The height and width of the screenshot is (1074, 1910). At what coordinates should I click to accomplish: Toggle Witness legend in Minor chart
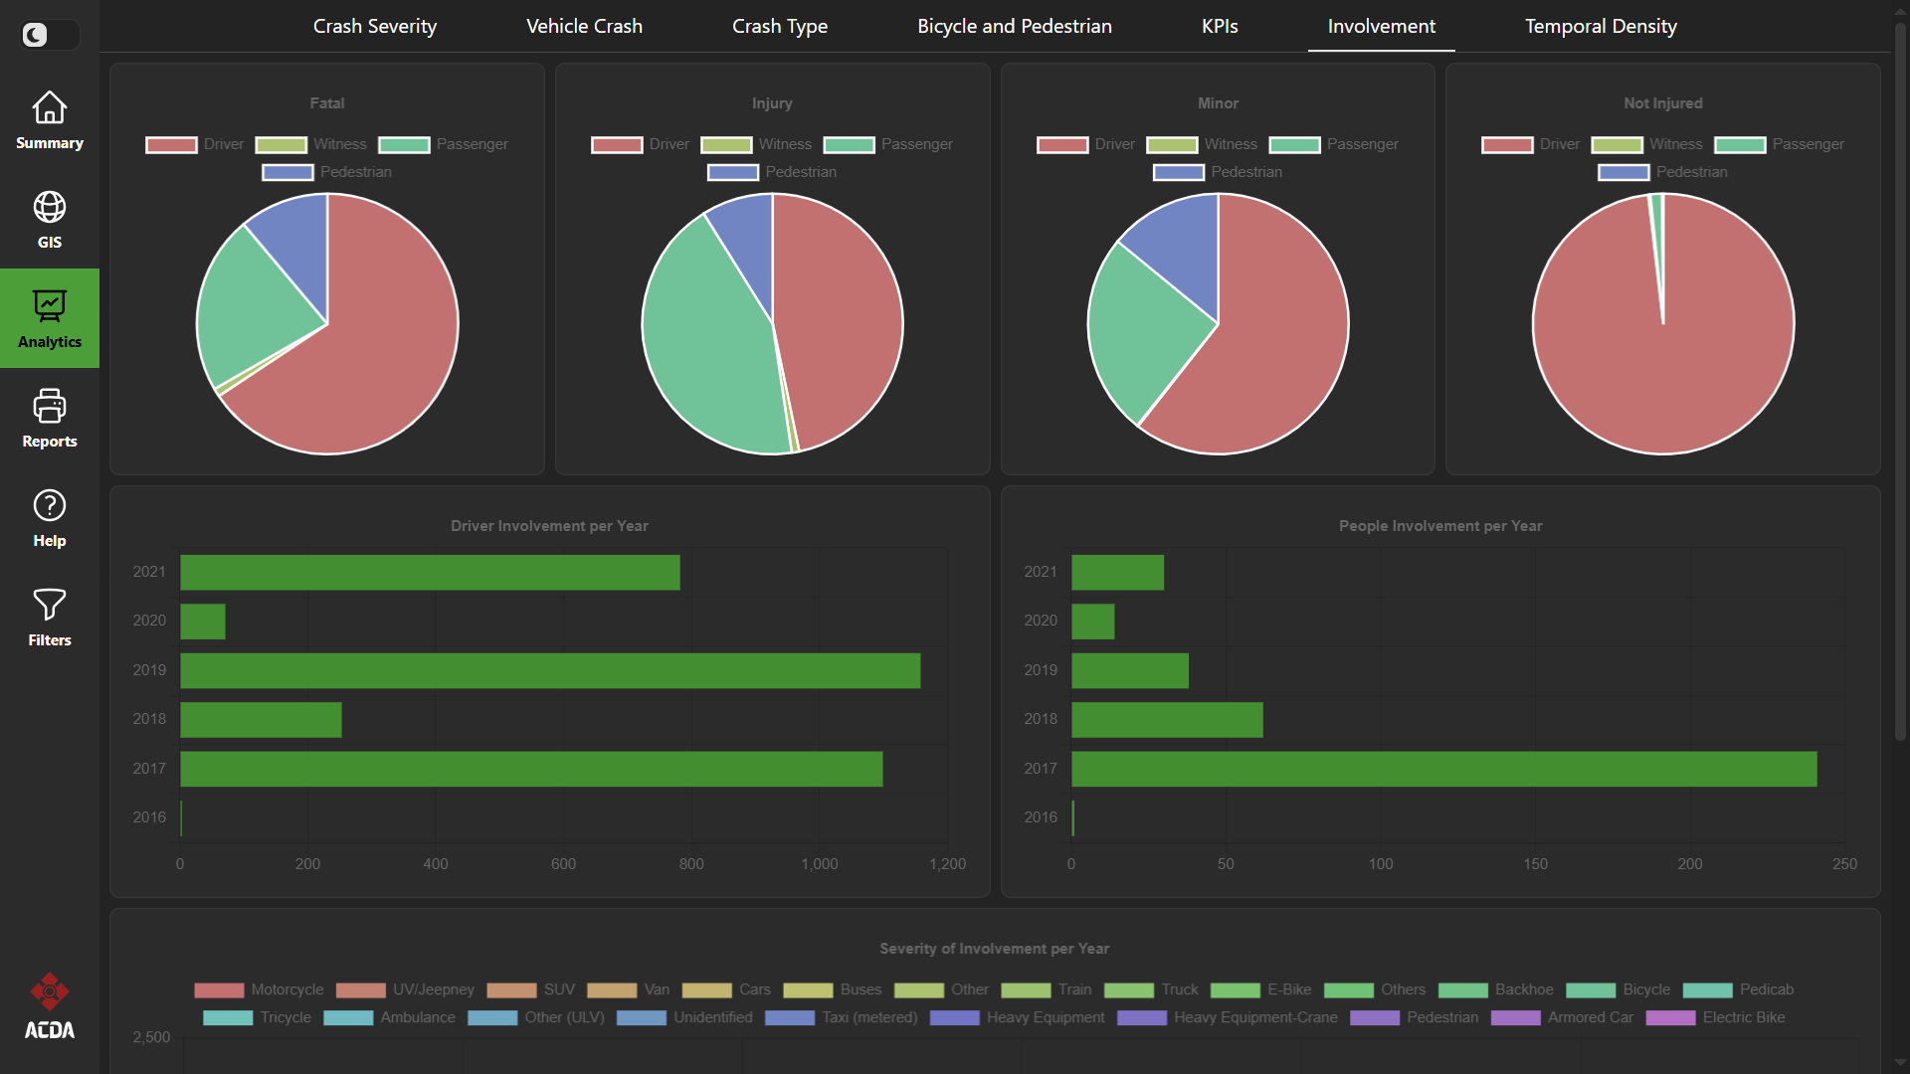pos(1202,144)
